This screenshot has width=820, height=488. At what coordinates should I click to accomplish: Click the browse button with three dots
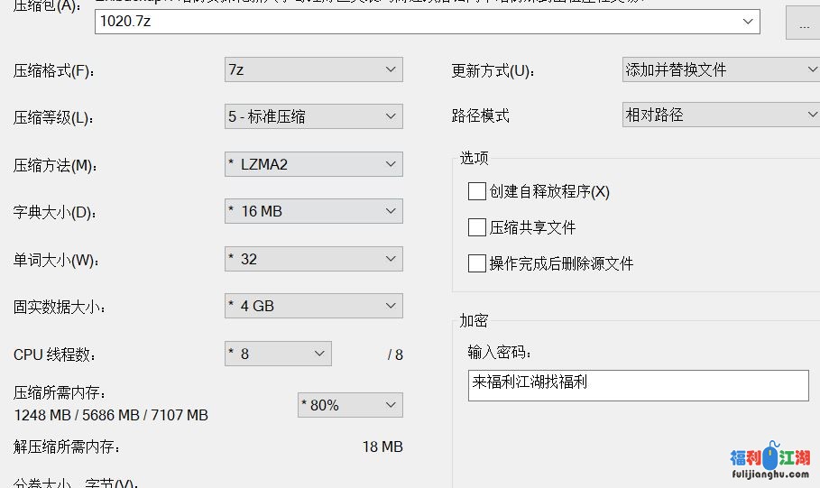[x=803, y=23]
